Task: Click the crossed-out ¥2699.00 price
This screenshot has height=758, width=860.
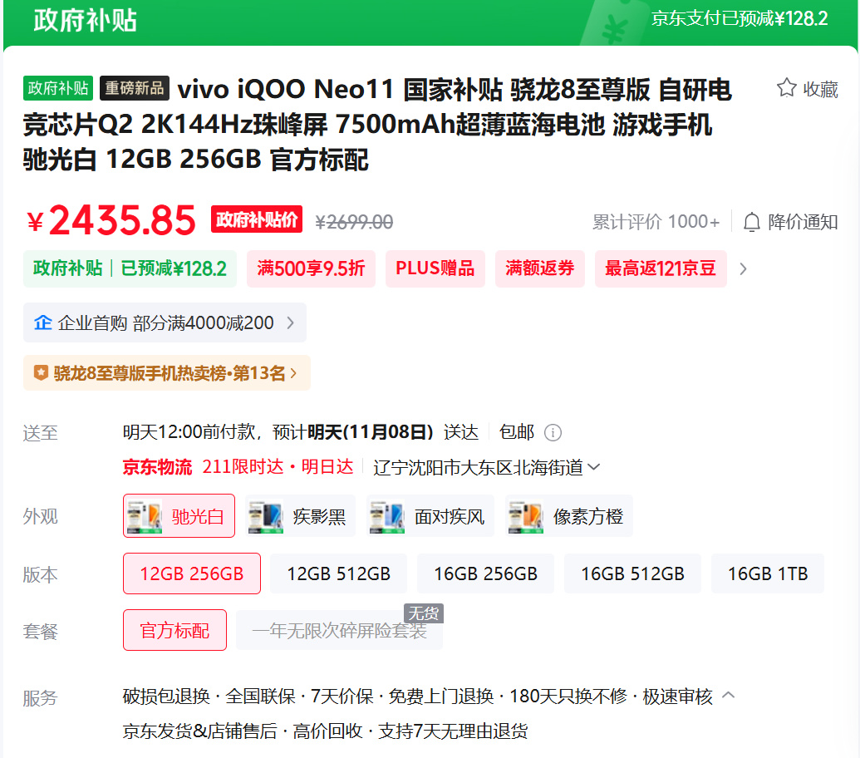Action: 354,222
